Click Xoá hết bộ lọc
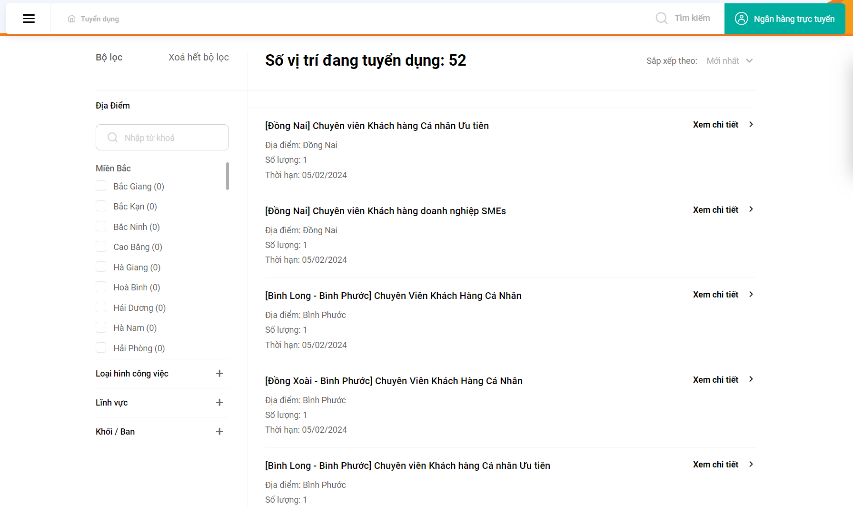 pyautogui.click(x=198, y=57)
